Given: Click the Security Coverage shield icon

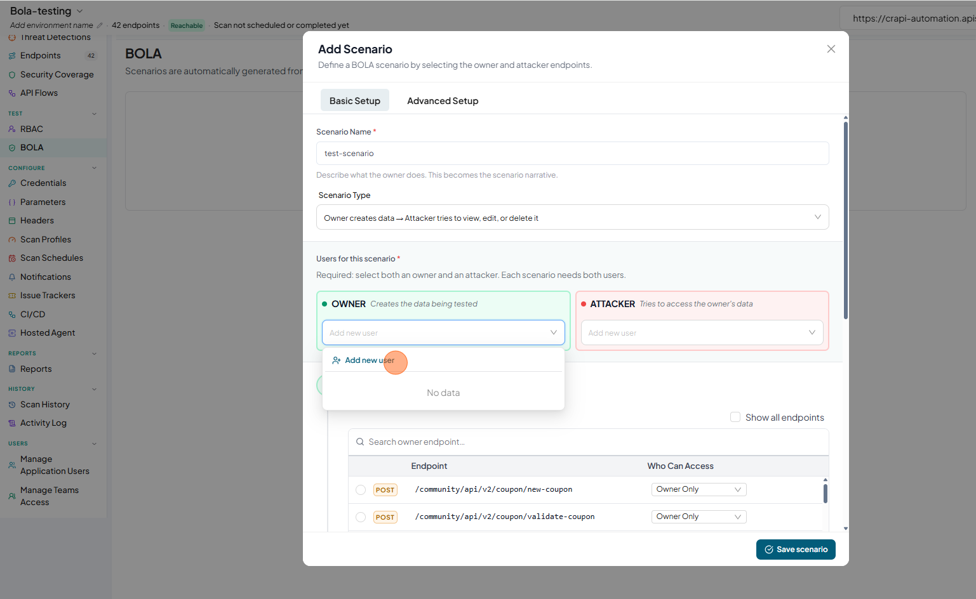Looking at the screenshot, I should click(12, 75).
